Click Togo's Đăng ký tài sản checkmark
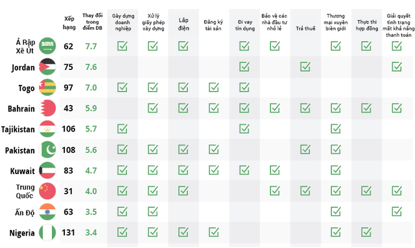Viewport: 415px width, 248px height. [213, 87]
